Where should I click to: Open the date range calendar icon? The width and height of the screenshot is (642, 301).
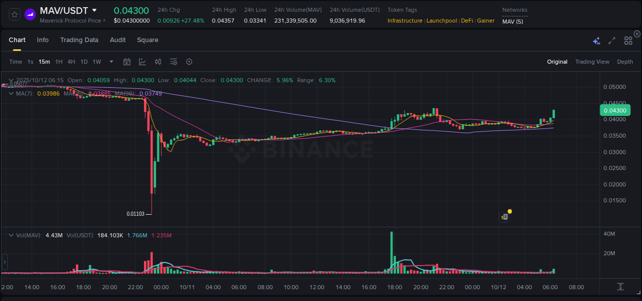127,62
